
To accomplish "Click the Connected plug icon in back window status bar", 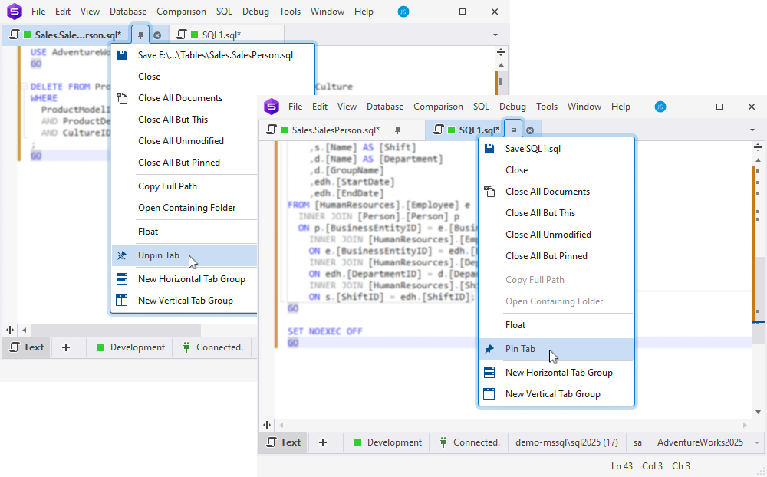I will [x=186, y=347].
